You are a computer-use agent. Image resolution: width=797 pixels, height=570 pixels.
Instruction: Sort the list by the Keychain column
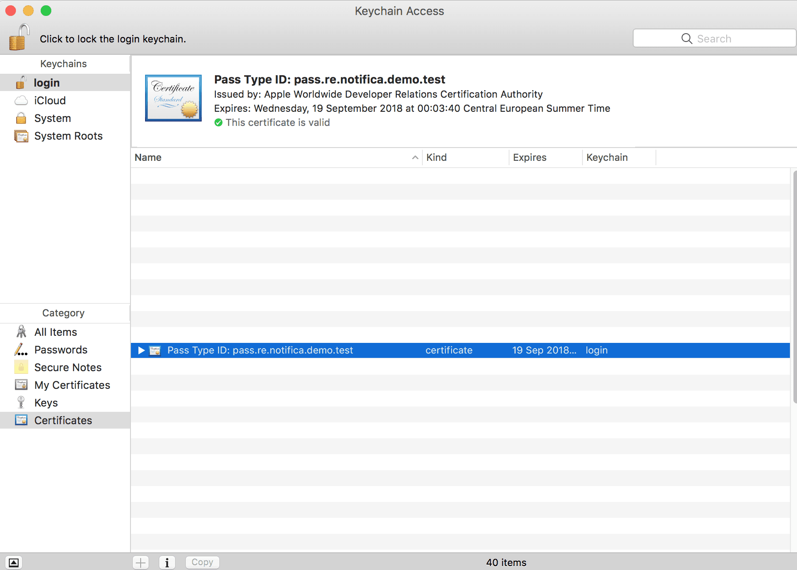(x=619, y=157)
